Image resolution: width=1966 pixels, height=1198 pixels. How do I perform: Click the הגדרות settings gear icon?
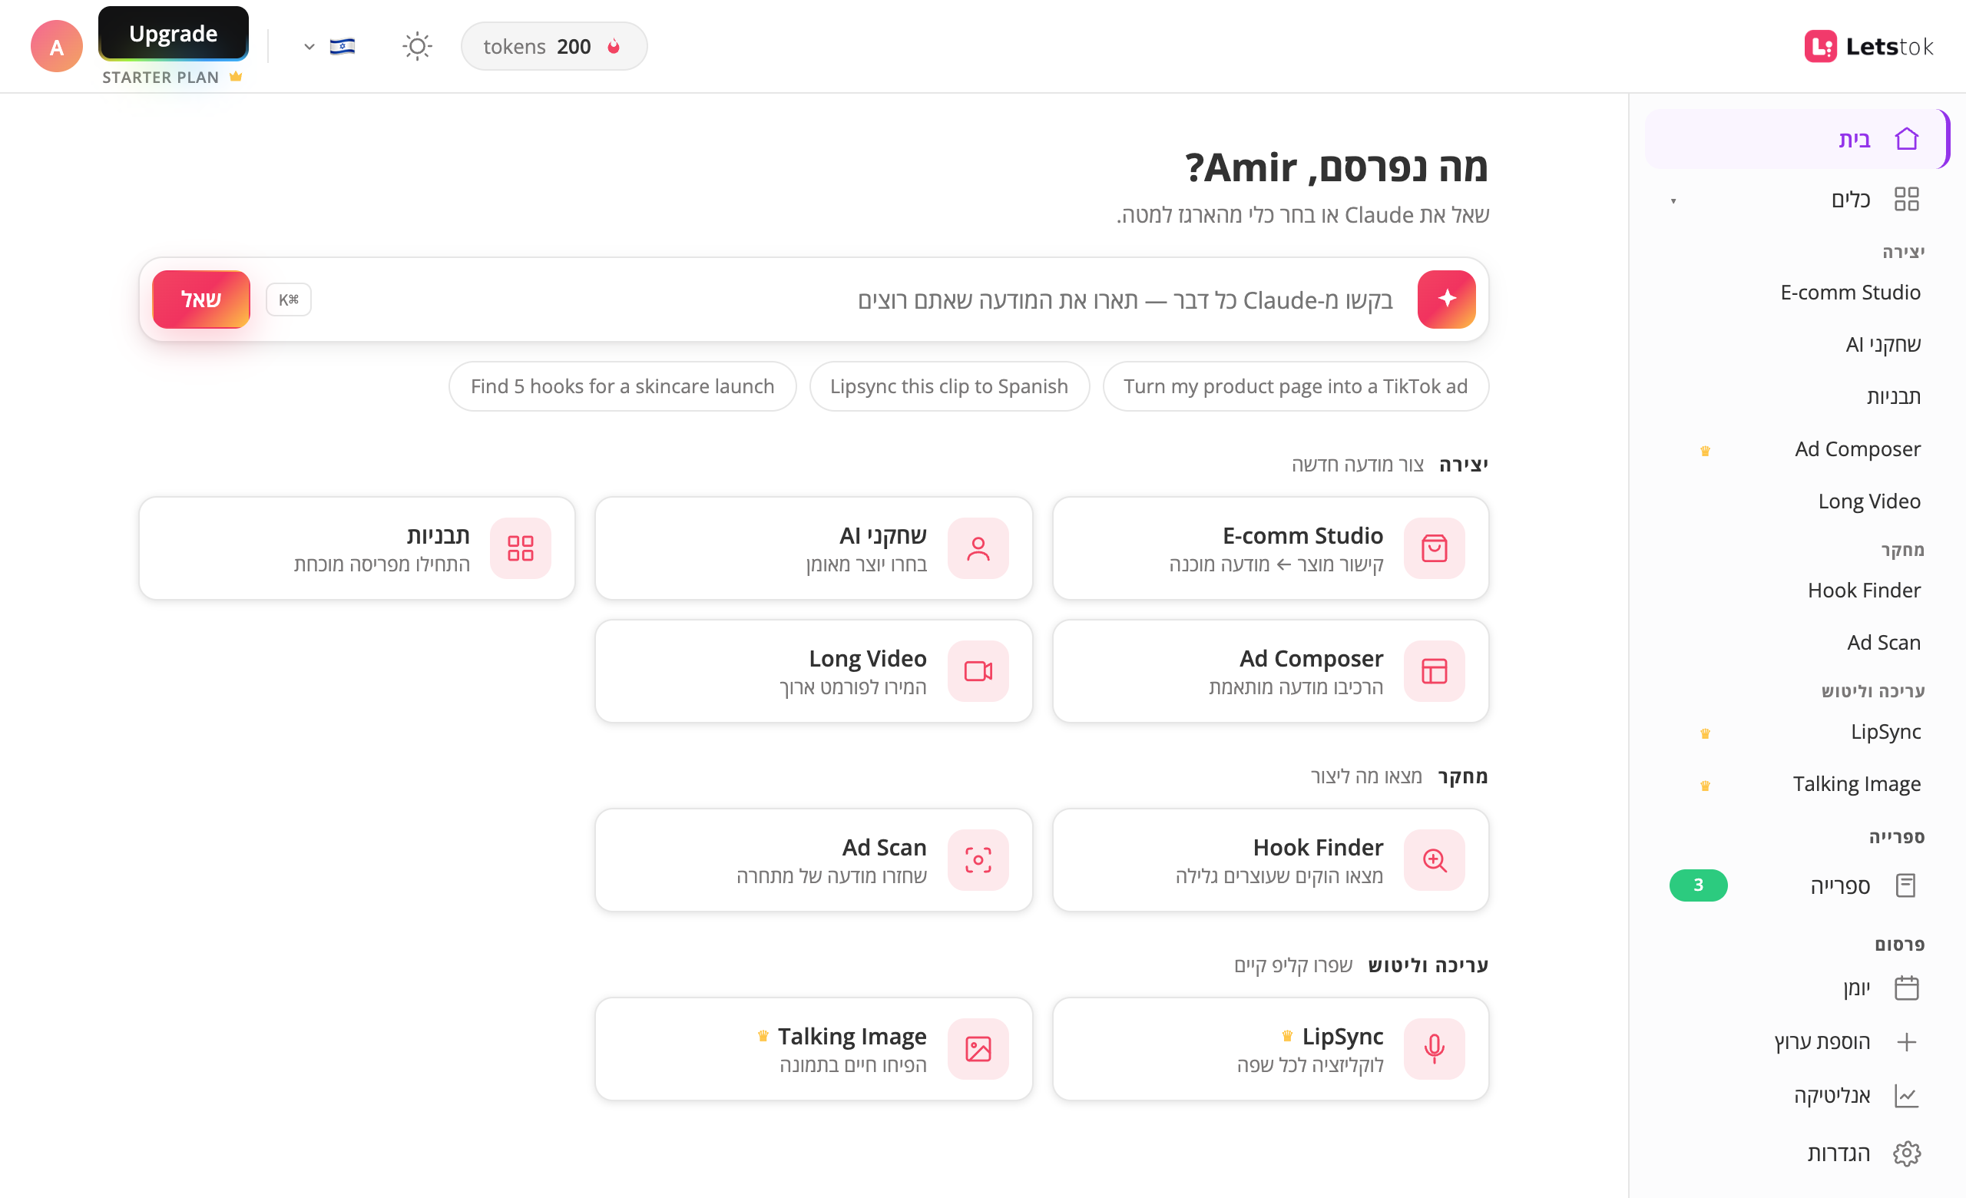coord(1906,1153)
